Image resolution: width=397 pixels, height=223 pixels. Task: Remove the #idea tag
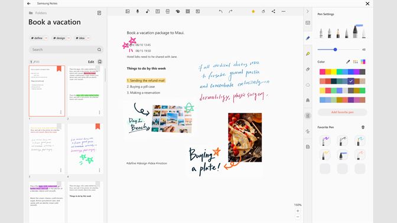(88, 38)
